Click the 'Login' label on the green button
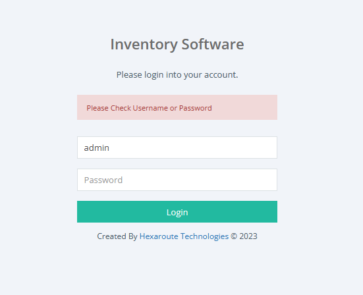 (x=177, y=213)
